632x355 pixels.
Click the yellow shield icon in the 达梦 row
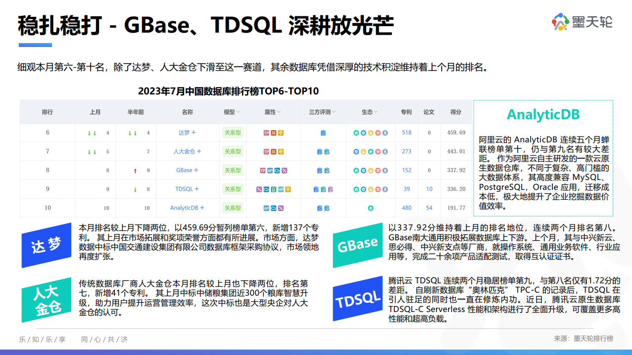click(281, 133)
